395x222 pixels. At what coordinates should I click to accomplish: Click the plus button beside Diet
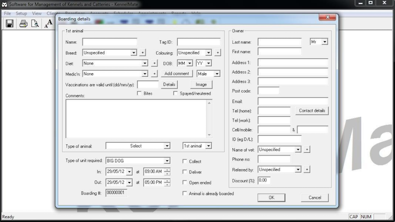(154, 63)
